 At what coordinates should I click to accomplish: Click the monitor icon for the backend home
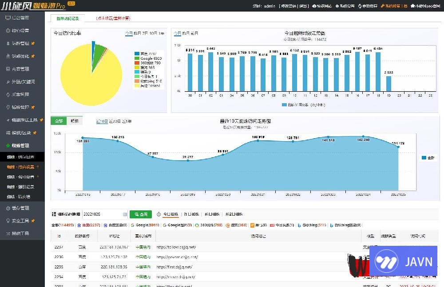pos(8,18)
